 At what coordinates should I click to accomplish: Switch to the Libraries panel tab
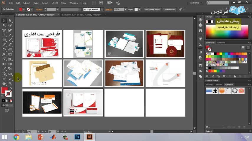tap(221, 43)
